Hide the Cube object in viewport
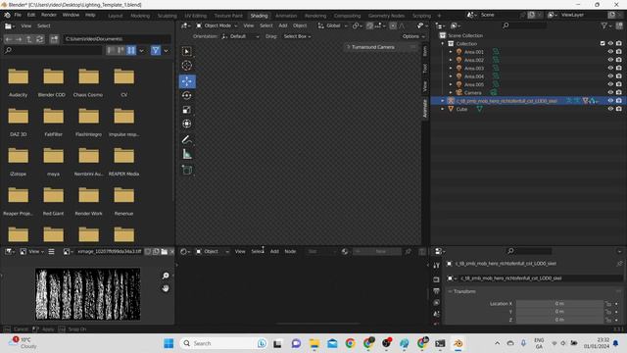 [610, 109]
